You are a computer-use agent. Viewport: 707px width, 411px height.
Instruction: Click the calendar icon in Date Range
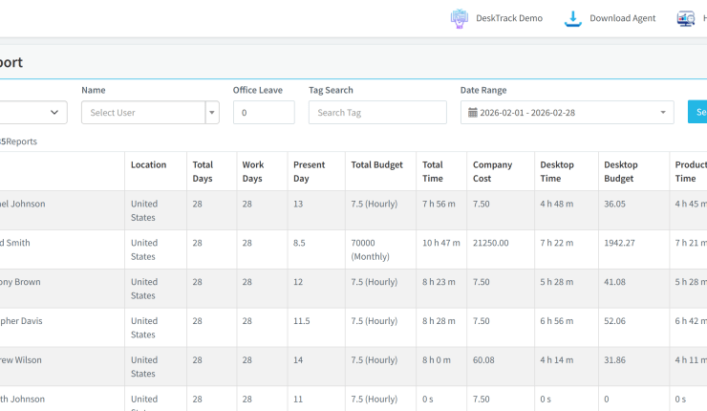coord(472,113)
